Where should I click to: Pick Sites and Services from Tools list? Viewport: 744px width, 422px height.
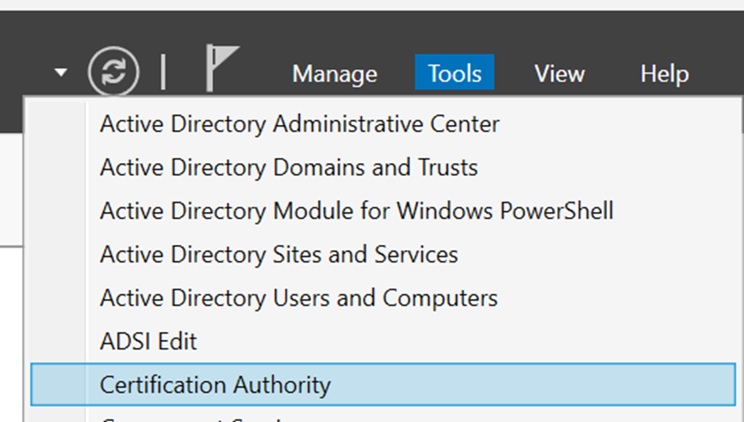278,254
